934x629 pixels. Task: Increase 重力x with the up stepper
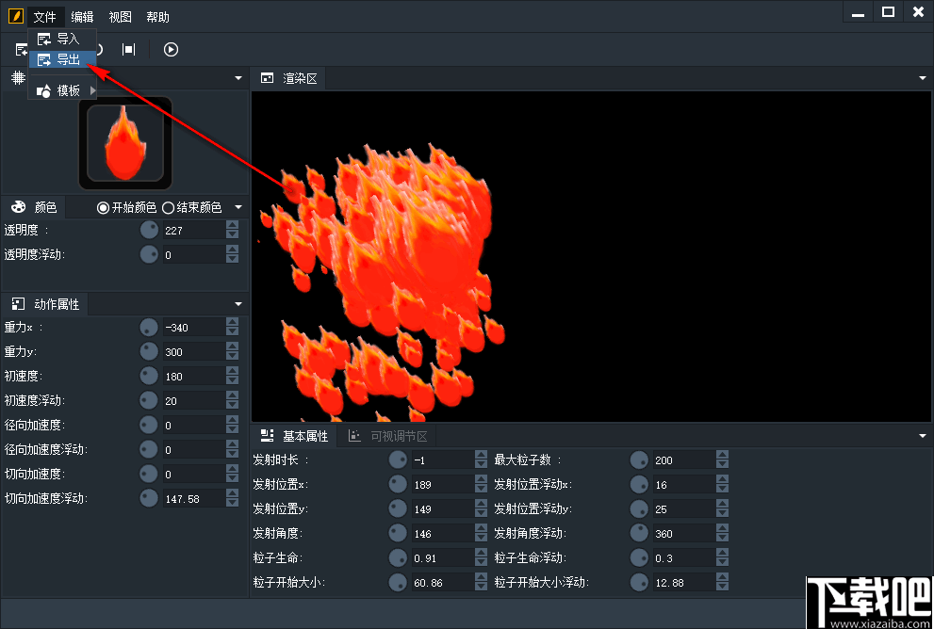pyautogui.click(x=232, y=322)
